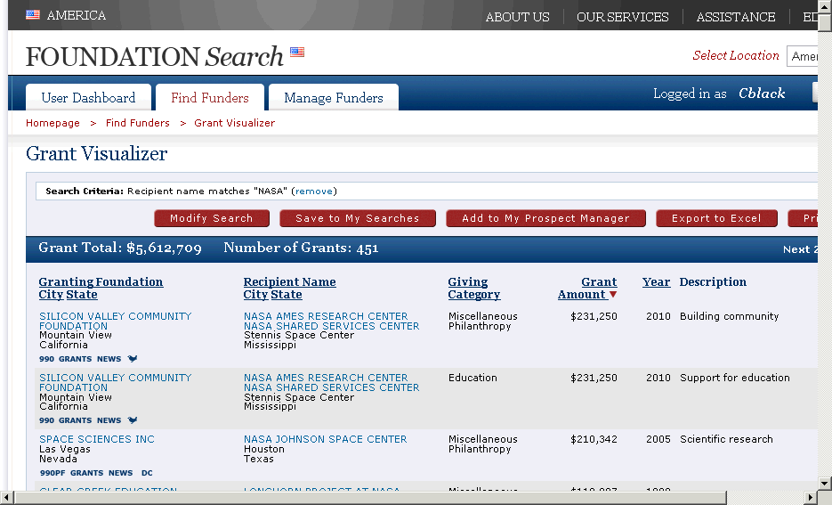Sort by Granting Foundation column
This screenshot has width=832, height=505.
[101, 282]
